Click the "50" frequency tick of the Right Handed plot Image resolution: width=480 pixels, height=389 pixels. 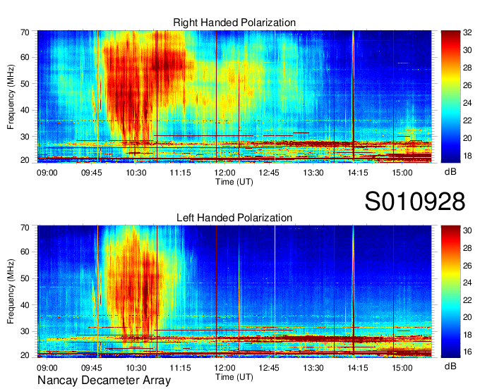pyautogui.click(x=25, y=84)
